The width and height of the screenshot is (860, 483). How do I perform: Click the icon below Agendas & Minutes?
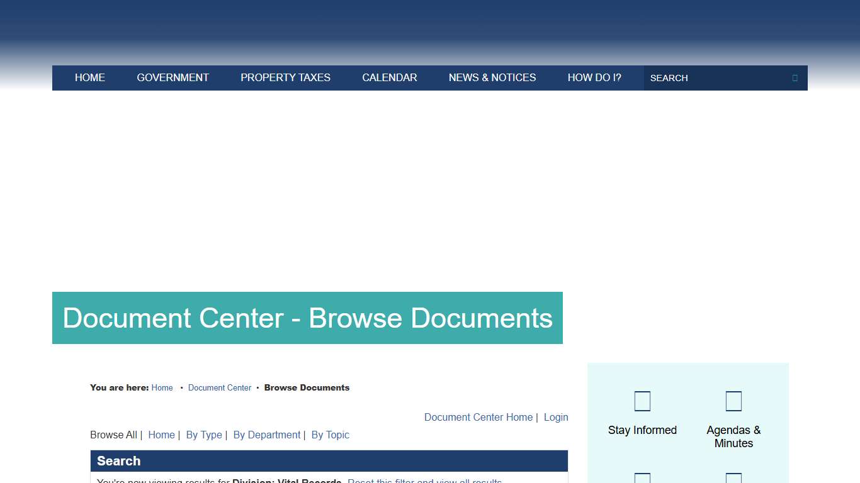[x=733, y=478]
